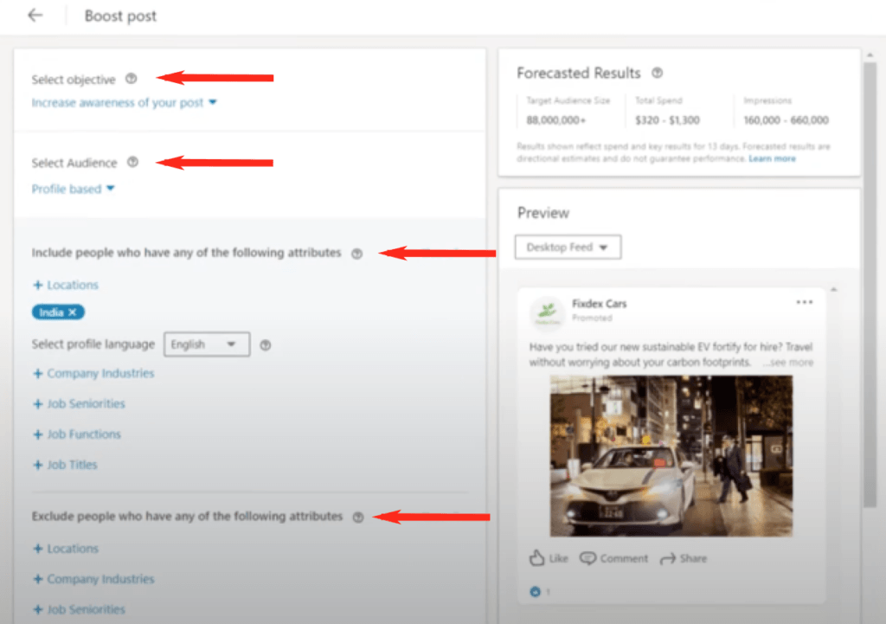View the Forecasted Results help icon

(x=658, y=73)
